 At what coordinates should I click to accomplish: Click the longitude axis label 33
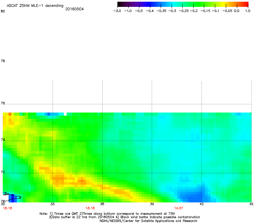[x=52, y=204]
